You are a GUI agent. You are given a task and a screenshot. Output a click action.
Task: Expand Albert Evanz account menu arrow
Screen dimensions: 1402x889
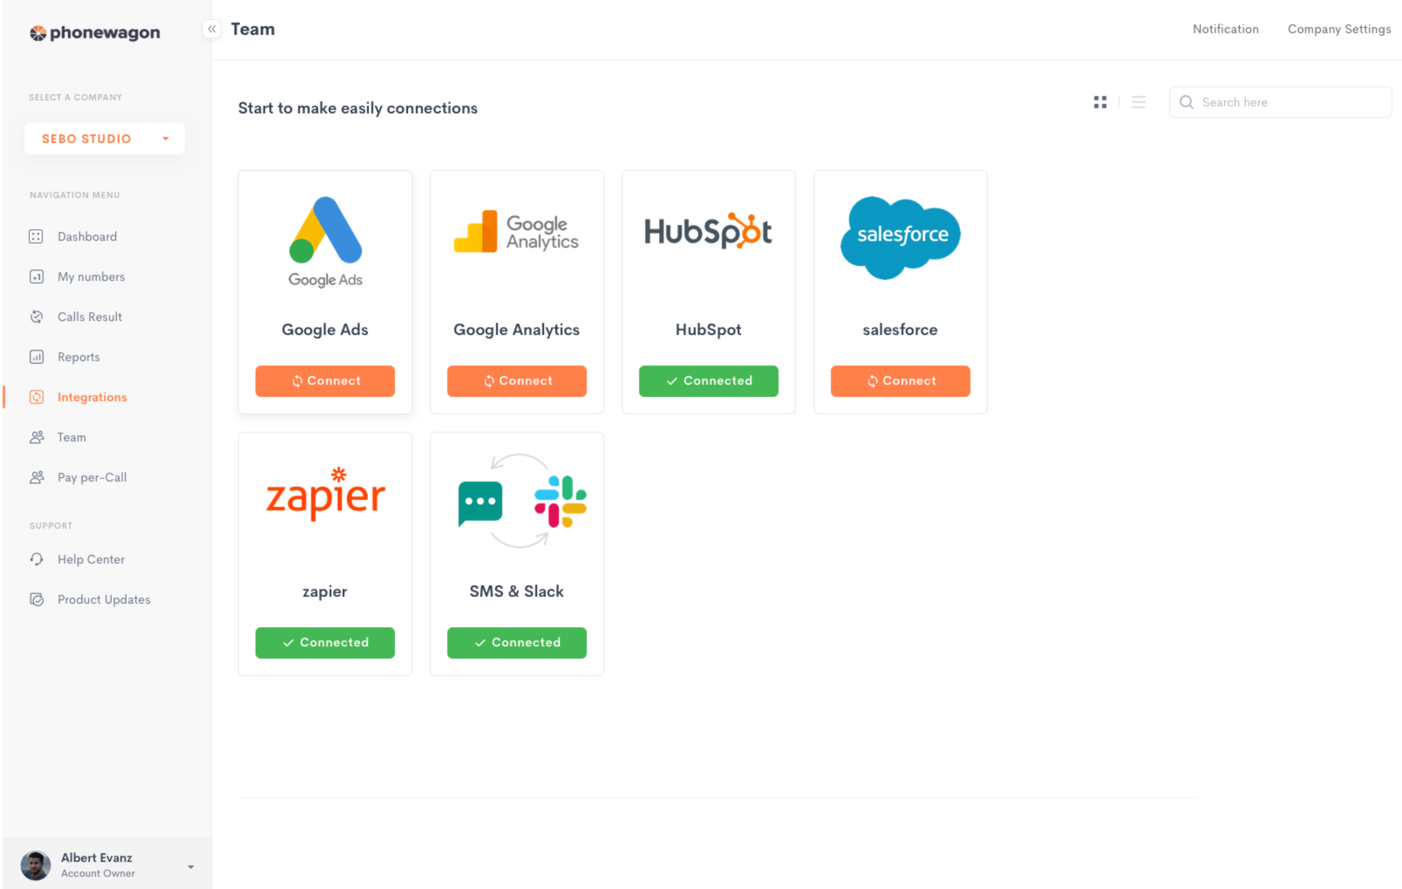(191, 867)
